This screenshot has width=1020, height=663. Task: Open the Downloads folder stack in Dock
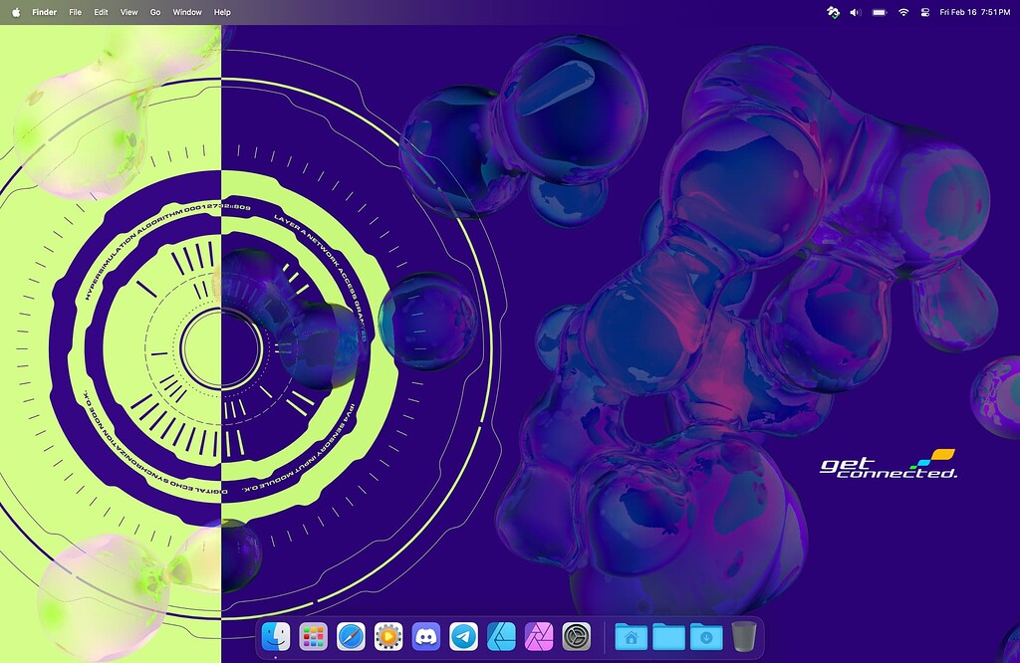[x=706, y=636]
